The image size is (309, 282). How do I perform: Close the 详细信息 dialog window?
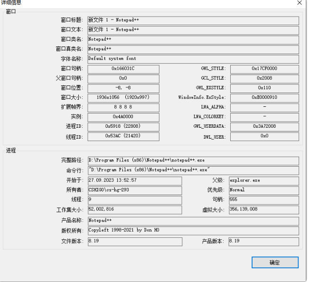click(x=299, y=3)
